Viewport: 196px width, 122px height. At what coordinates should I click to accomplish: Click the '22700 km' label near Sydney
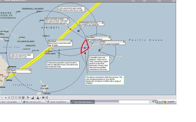tap(5, 77)
